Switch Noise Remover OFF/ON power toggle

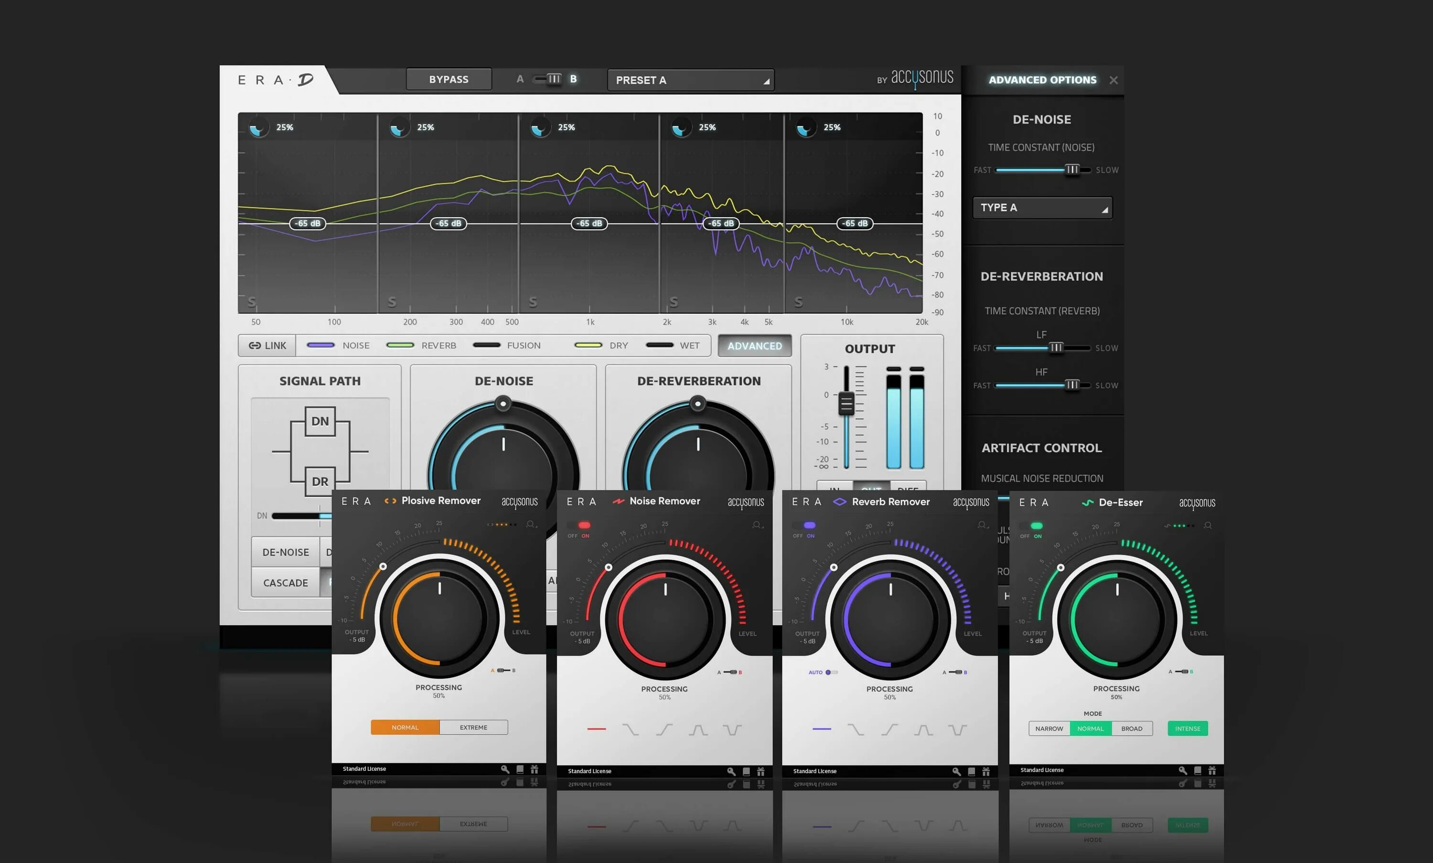click(x=578, y=525)
